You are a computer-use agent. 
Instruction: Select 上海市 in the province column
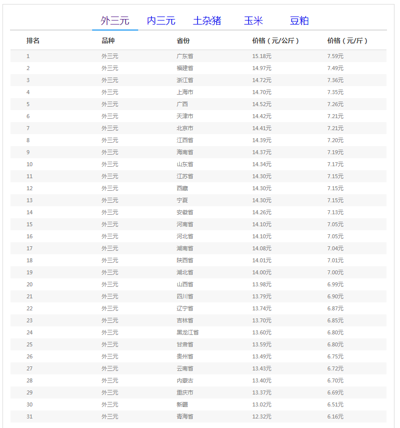[x=185, y=92]
